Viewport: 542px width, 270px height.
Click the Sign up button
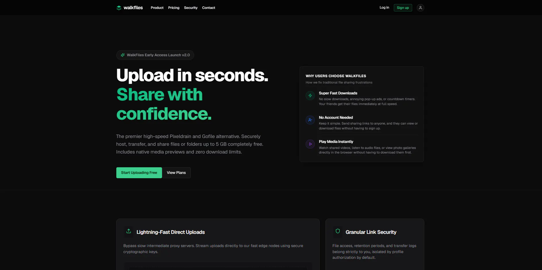[403, 8]
